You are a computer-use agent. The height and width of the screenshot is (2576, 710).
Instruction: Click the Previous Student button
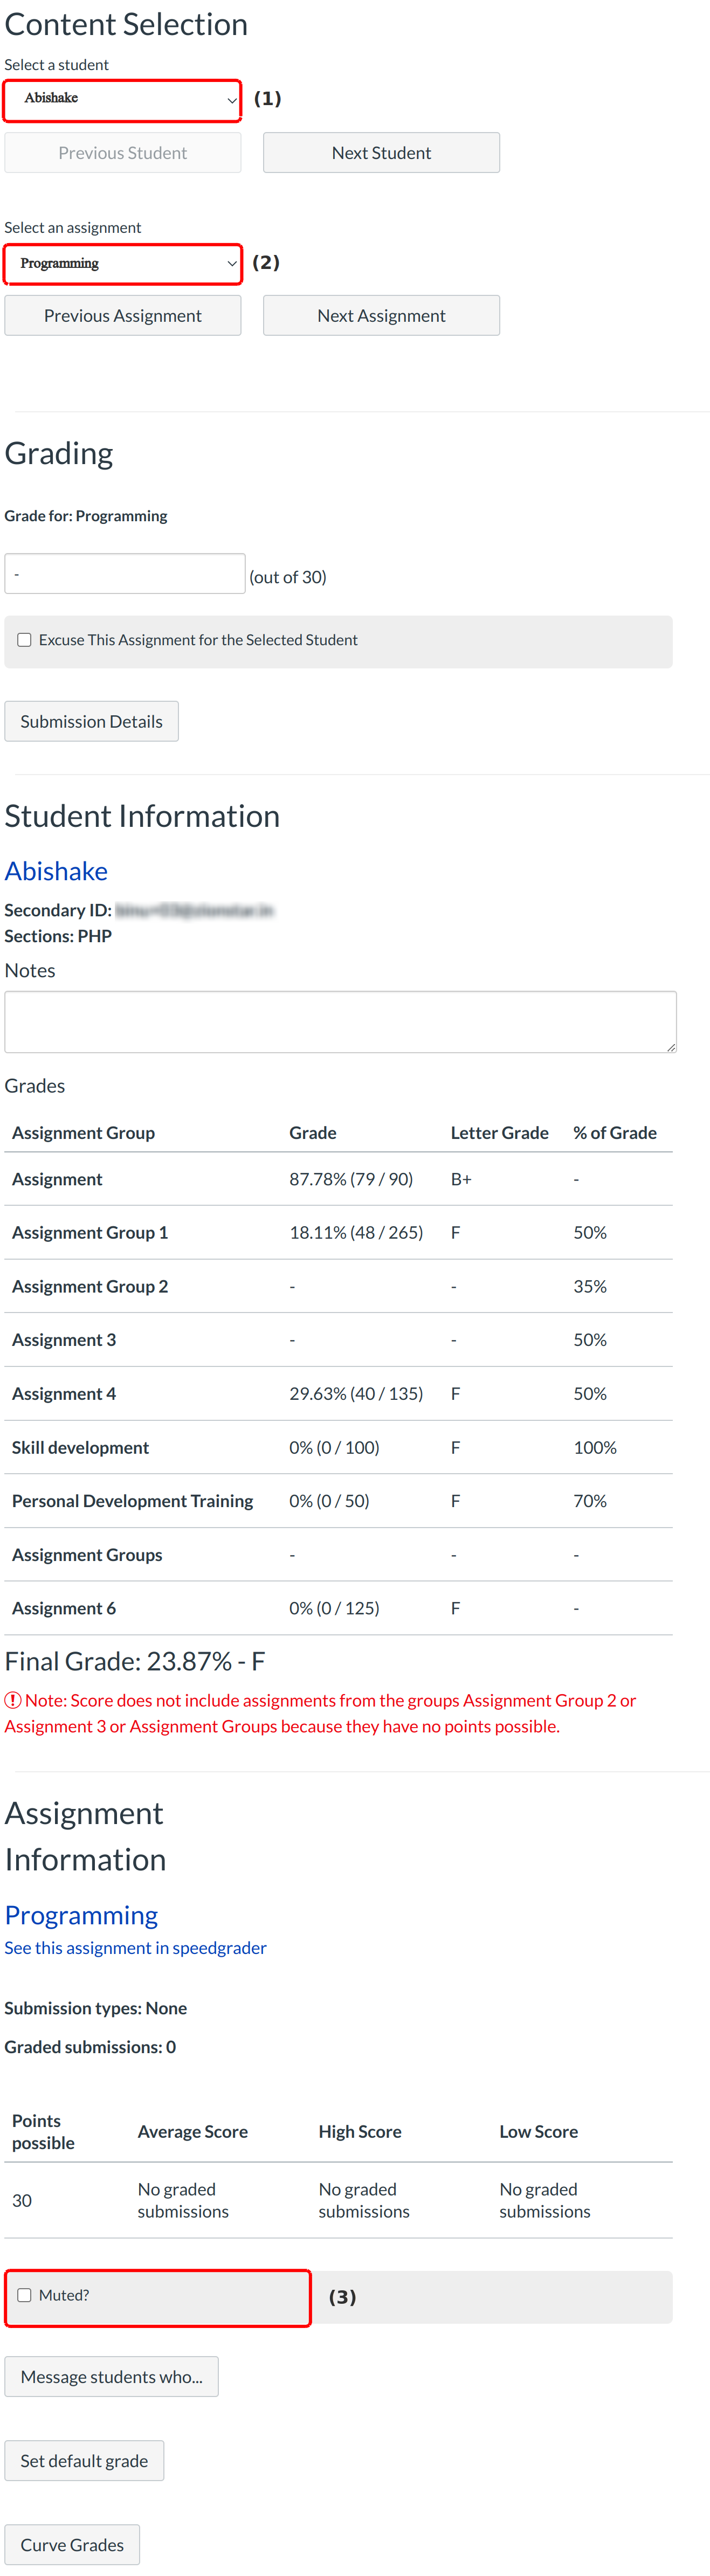pos(122,153)
